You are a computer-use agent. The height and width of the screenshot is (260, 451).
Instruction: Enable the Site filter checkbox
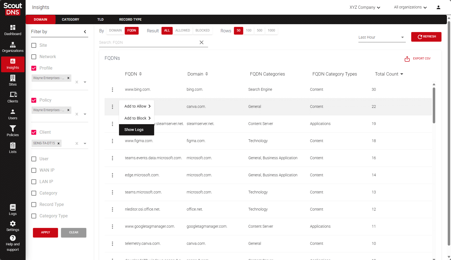point(34,45)
